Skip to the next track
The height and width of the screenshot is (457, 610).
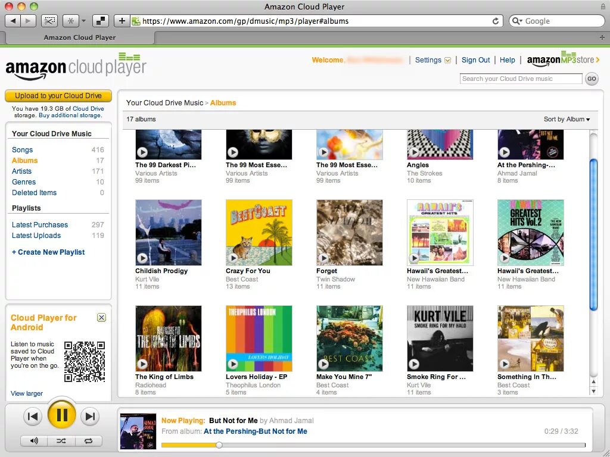point(90,417)
